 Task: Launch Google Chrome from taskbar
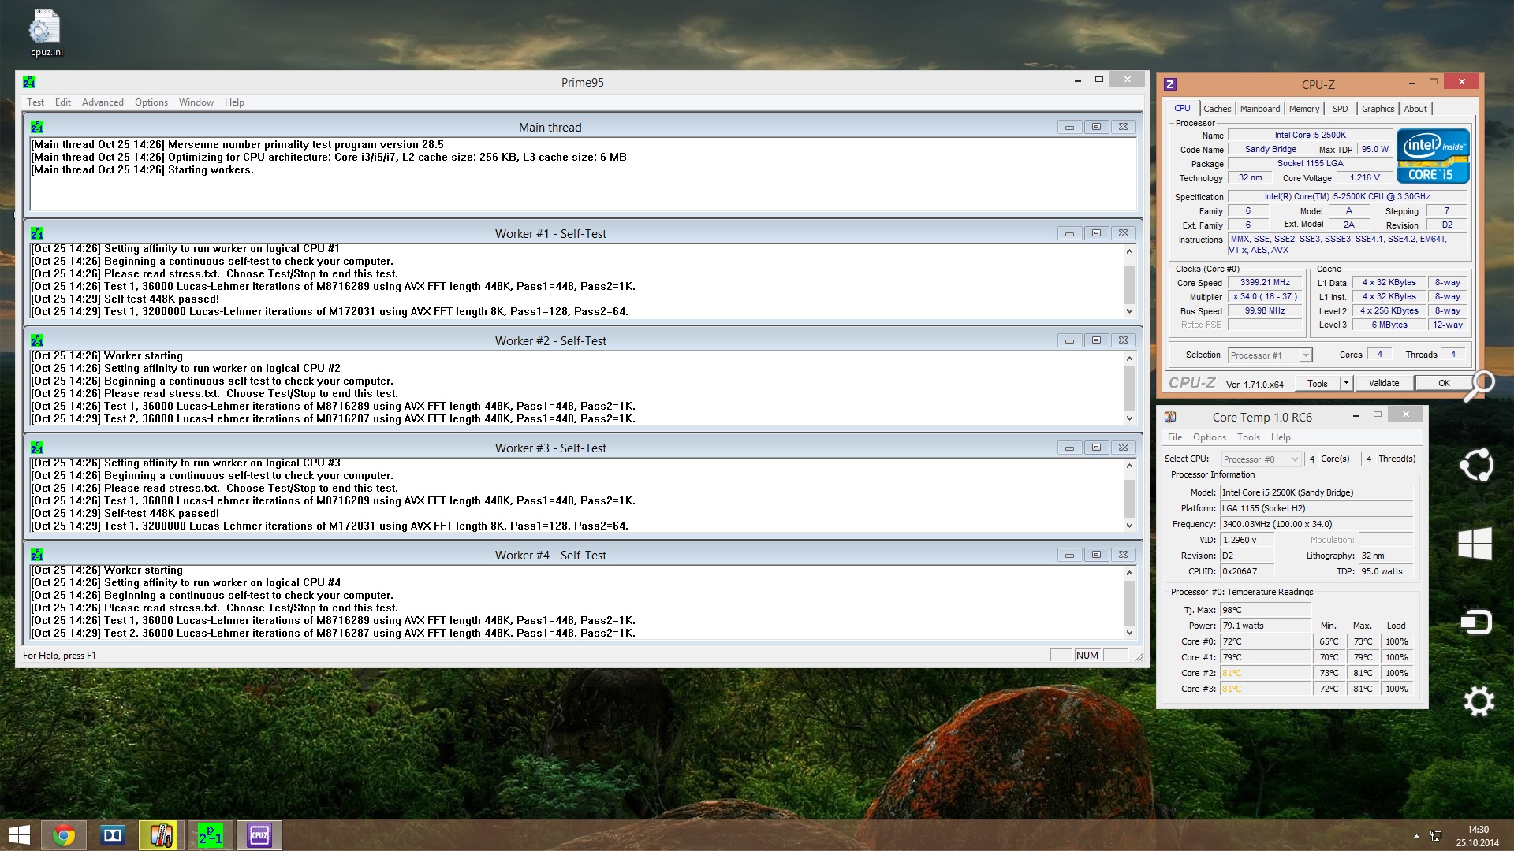[64, 835]
